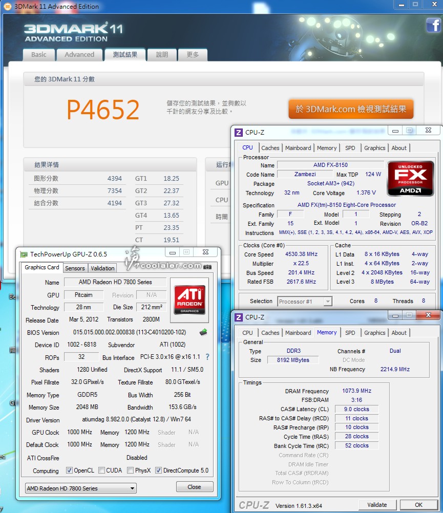Toggle the PhysX checkbox
This screenshot has width=443, height=513.
pos(131,471)
